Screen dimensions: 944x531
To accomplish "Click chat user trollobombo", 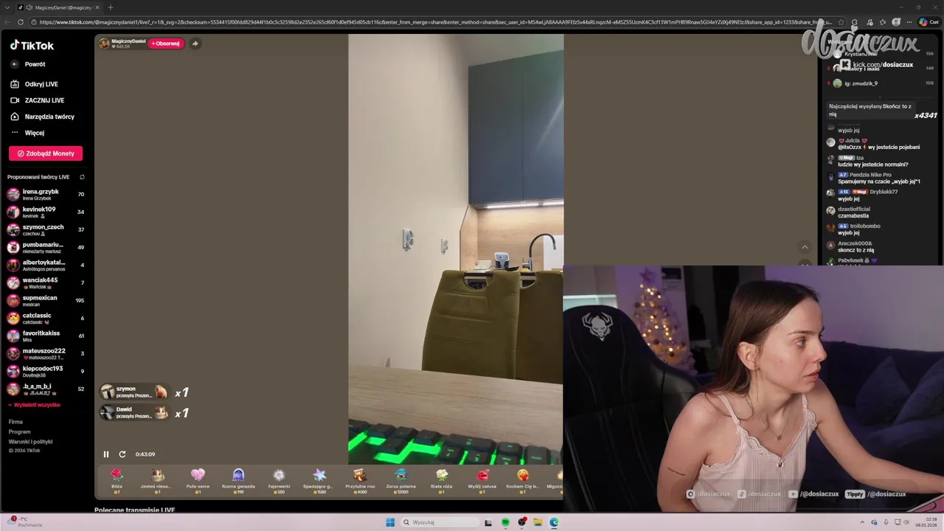I will (864, 226).
